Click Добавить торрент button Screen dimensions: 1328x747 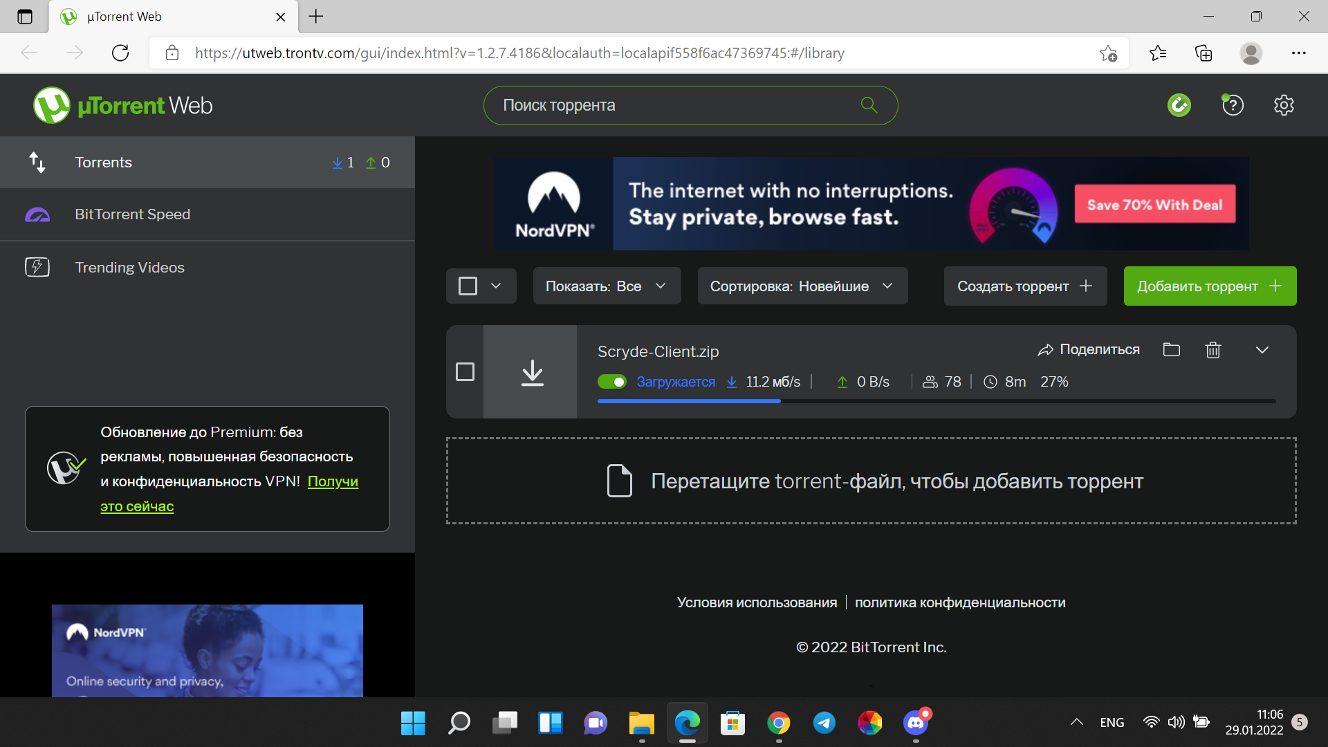coord(1209,286)
